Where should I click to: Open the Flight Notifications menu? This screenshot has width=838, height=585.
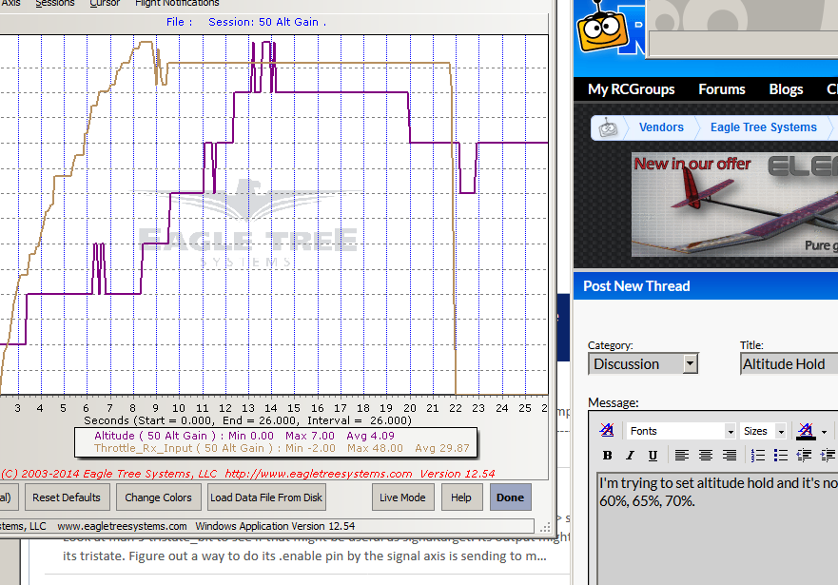(x=177, y=4)
